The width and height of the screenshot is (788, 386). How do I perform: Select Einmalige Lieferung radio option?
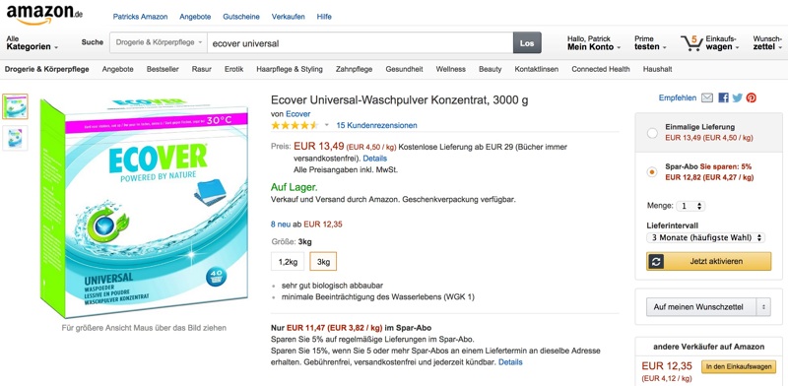point(652,134)
